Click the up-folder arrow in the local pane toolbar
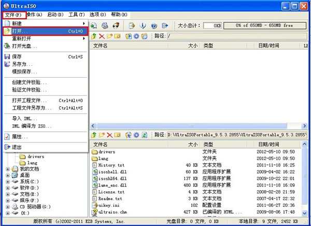 (x=94, y=135)
